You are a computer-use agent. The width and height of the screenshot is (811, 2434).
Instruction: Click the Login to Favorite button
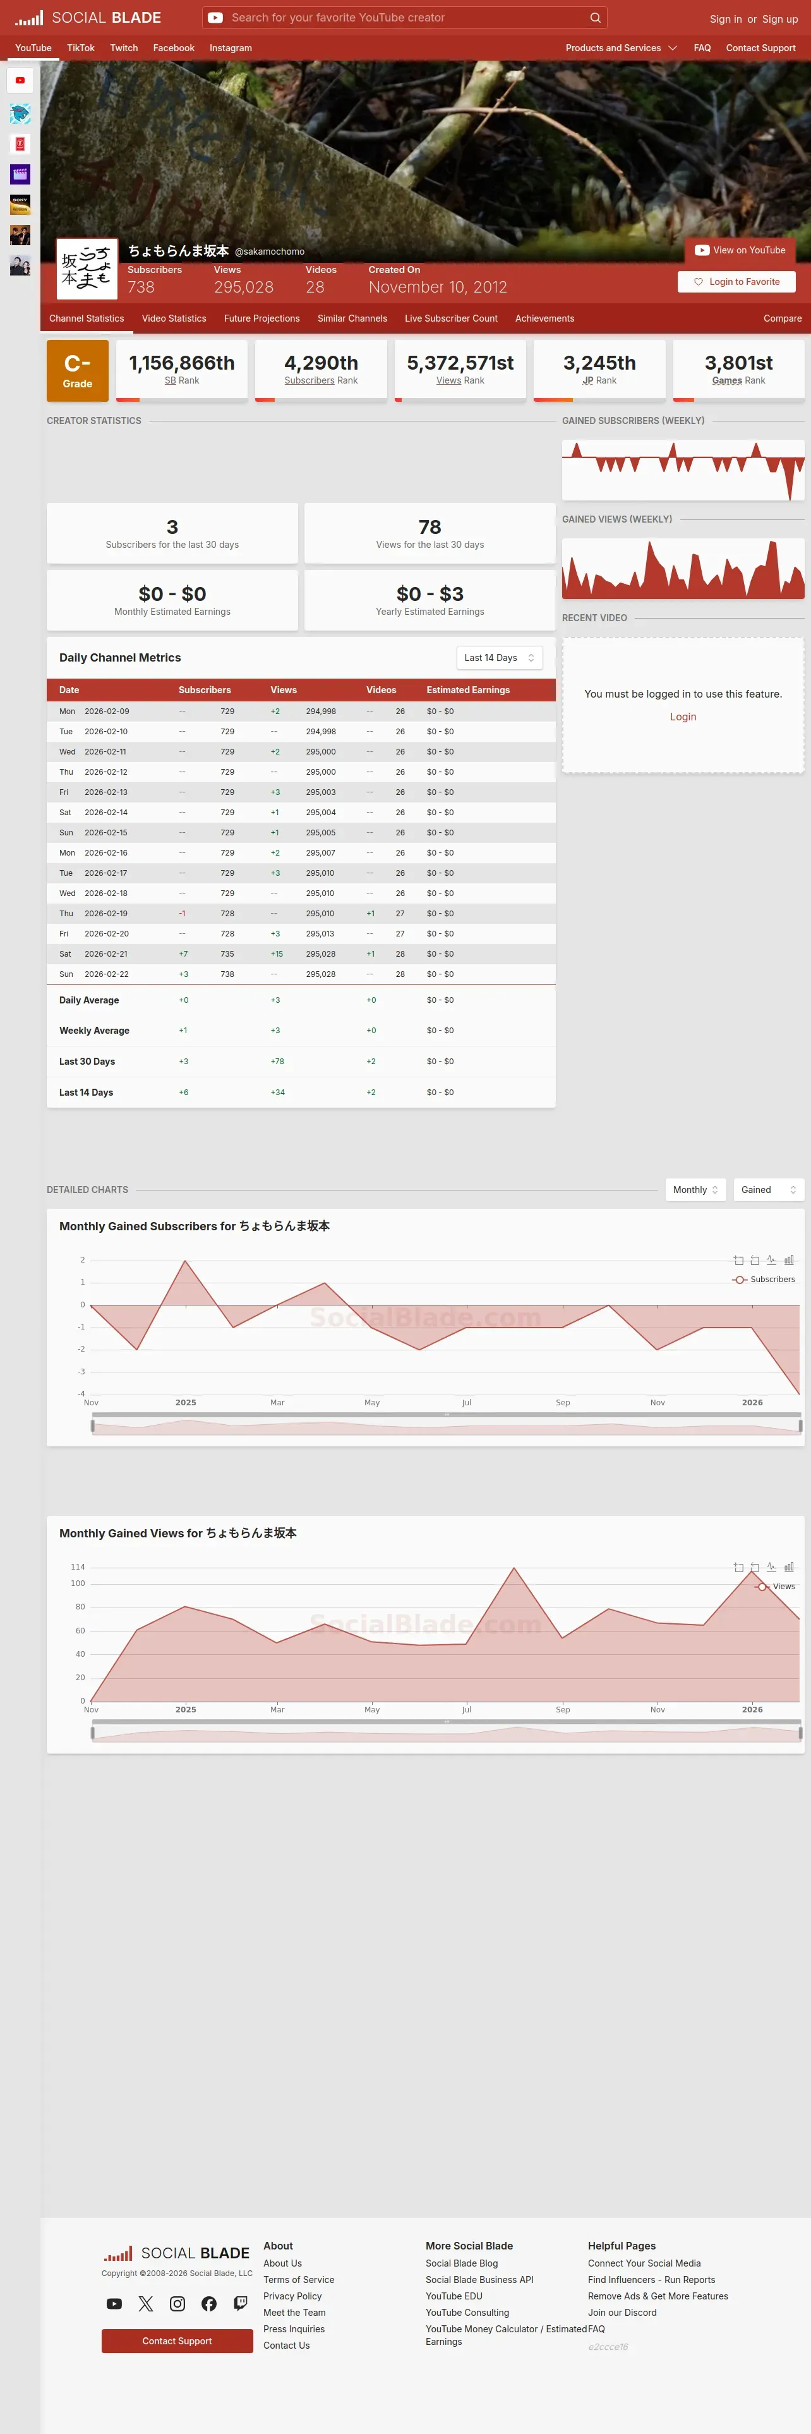click(736, 282)
